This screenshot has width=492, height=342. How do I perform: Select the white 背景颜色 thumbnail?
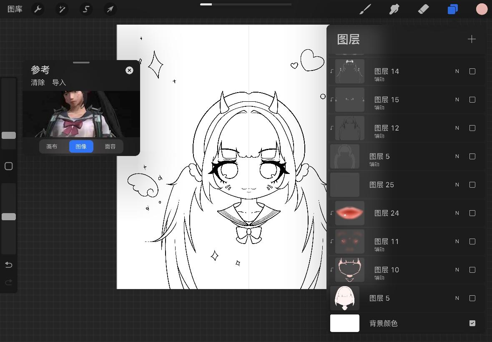click(344, 323)
